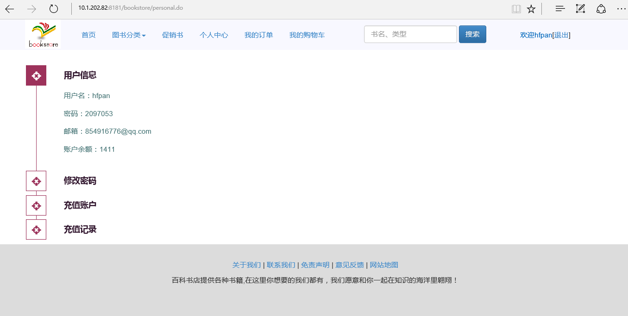Click the browser Forward arrow

[31, 9]
